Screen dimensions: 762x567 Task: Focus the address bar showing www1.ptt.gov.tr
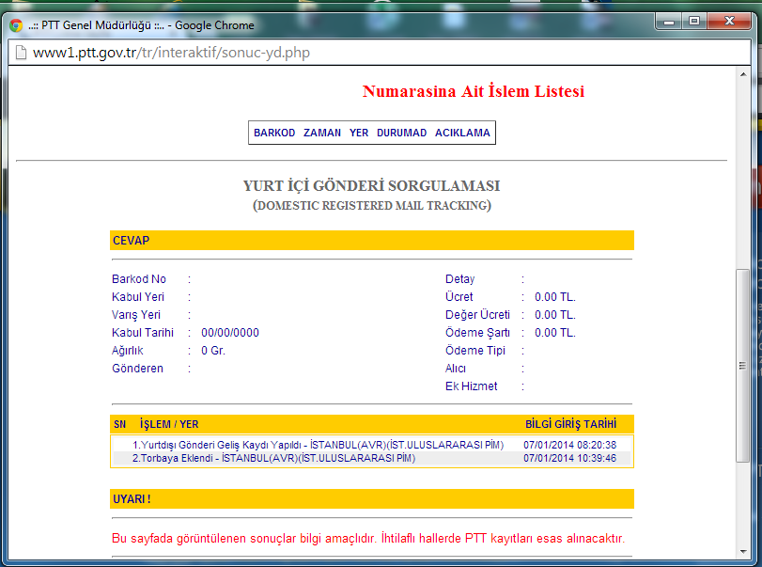tap(379, 53)
